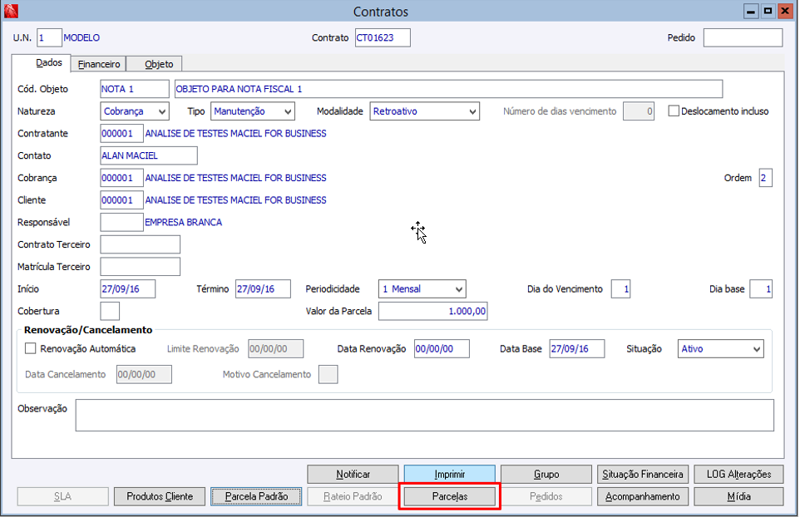Open Acompanhamento button

click(643, 496)
